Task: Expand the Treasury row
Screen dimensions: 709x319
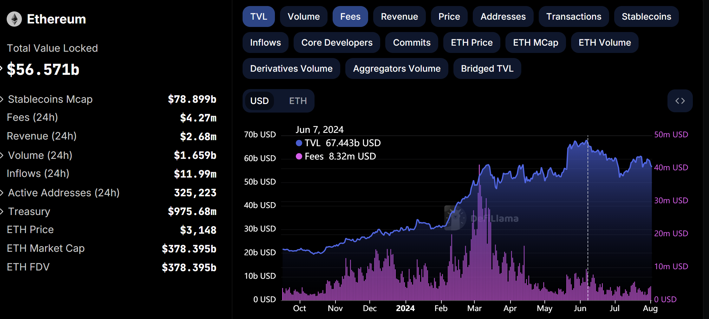Action: 2,212
